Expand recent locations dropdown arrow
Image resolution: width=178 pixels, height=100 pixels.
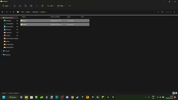tap(10, 12)
